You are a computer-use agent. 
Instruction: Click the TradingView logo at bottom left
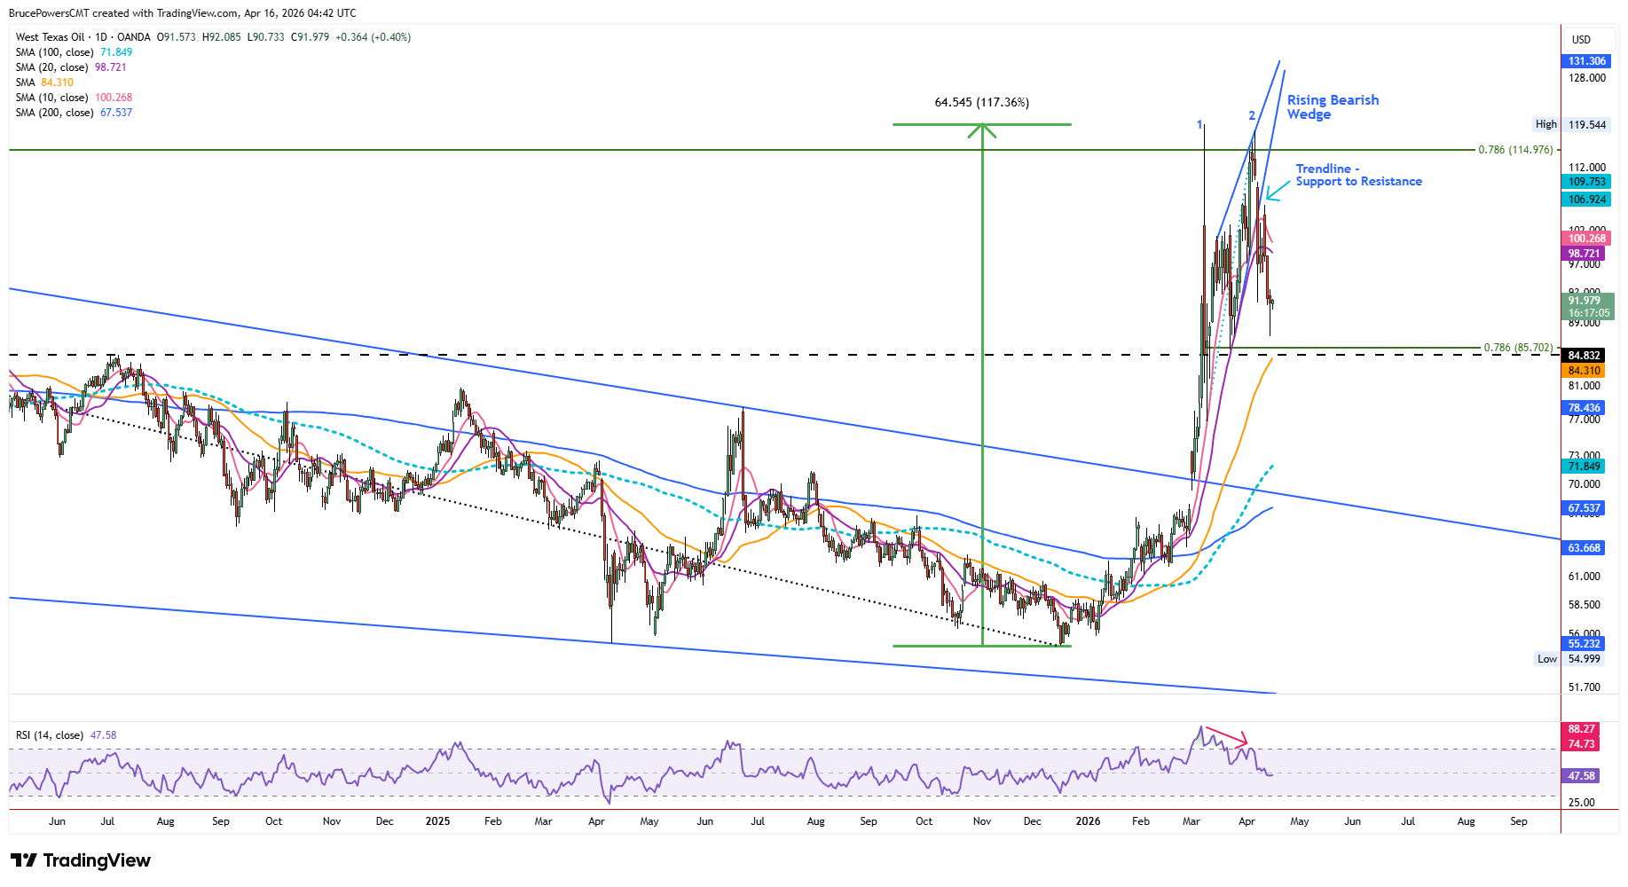point(80,860)
